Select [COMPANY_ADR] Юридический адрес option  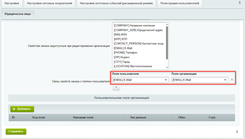(x=139, y=30)
